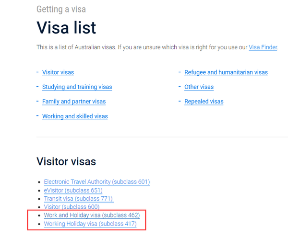Image resolution: width=288 pixels, height=238 pixels.
Task: Click Working Holiday visa (subclass 417)
Action: (x=90, y=224)
